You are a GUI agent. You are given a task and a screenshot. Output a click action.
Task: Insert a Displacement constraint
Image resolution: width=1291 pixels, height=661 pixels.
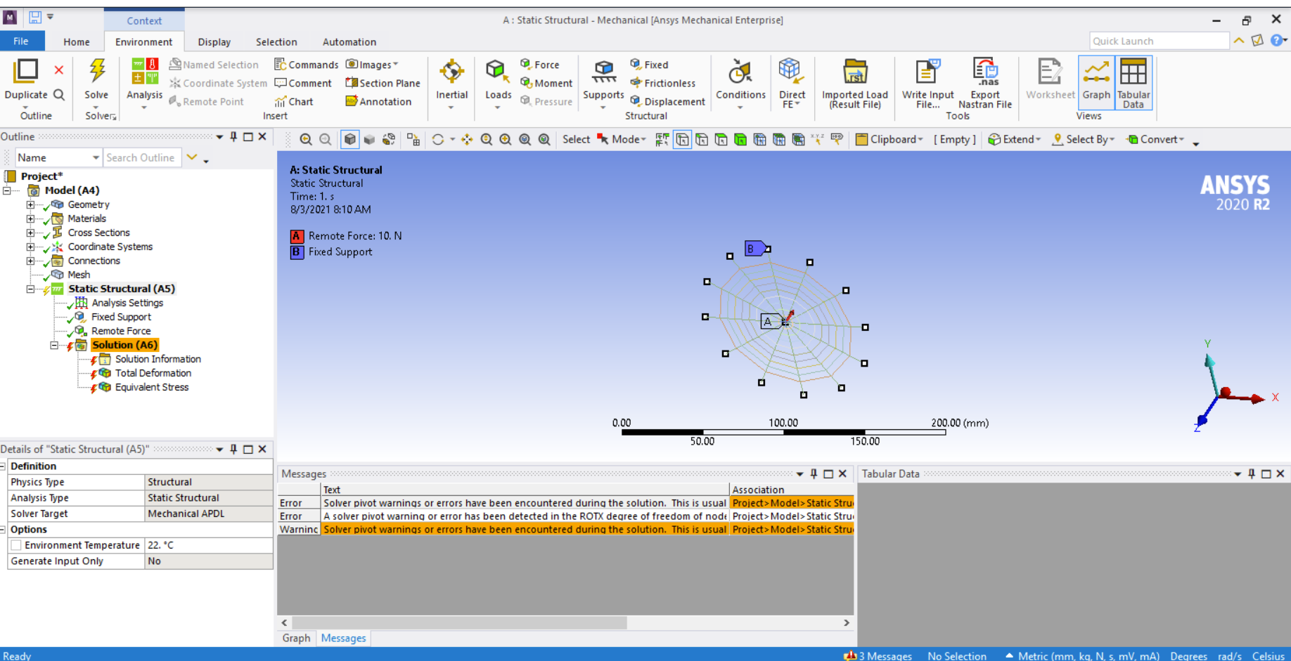(667, 101)
